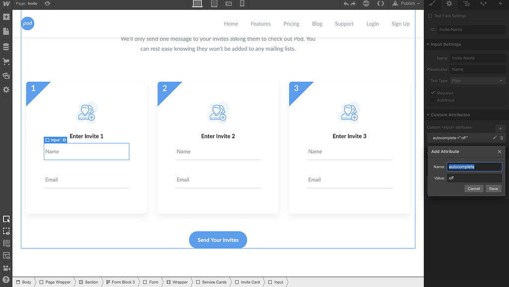Switch to the tablet breakpoint view

coord(214,4)
